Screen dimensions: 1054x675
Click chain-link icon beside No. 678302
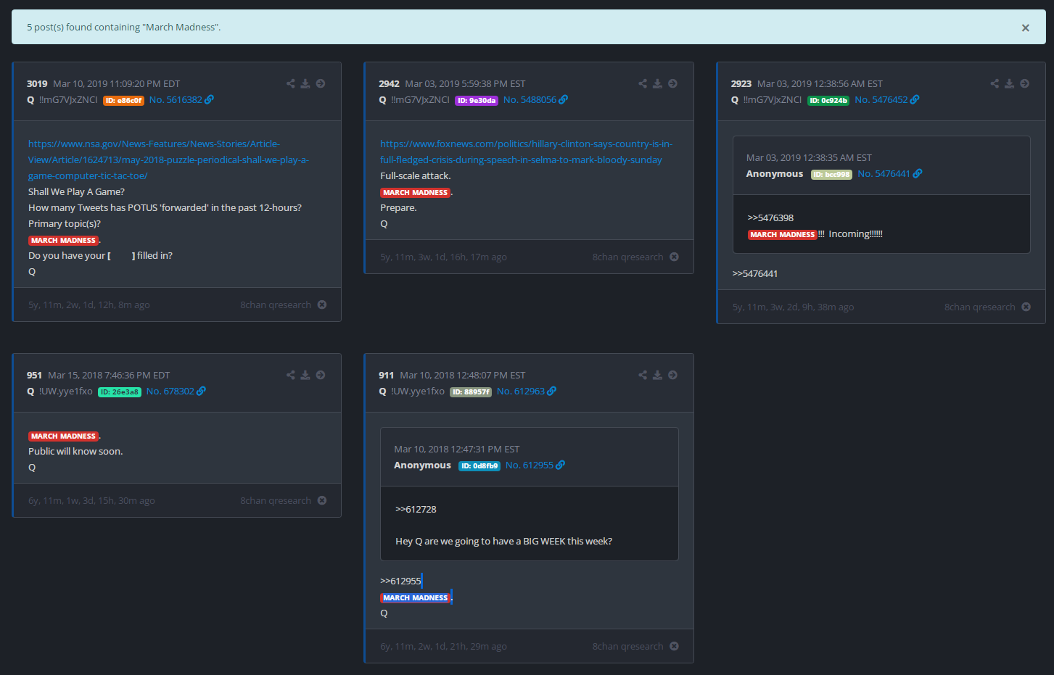tap(201, 392)
